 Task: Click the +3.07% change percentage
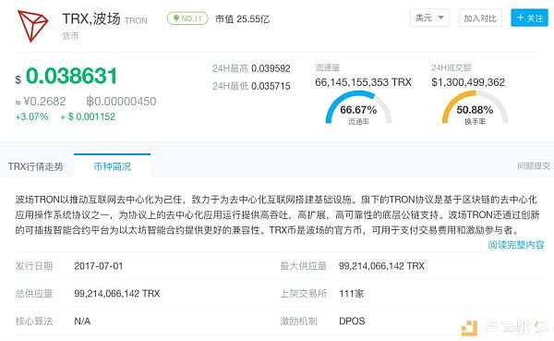tap(31, 116)
